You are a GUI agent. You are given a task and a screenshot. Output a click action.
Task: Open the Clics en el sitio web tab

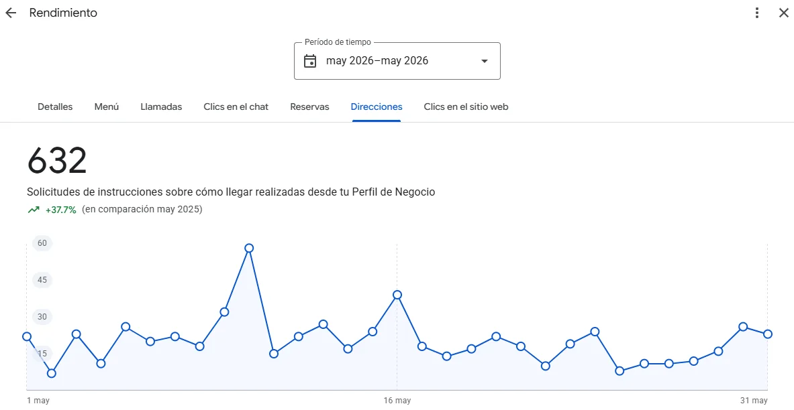[466, 107]
